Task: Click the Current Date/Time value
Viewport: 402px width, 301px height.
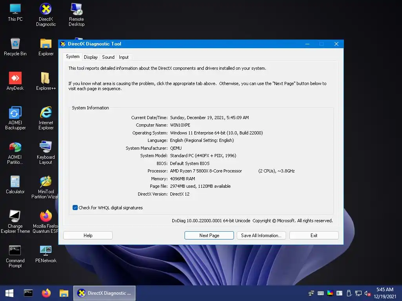Action: (x=210, y=118)
